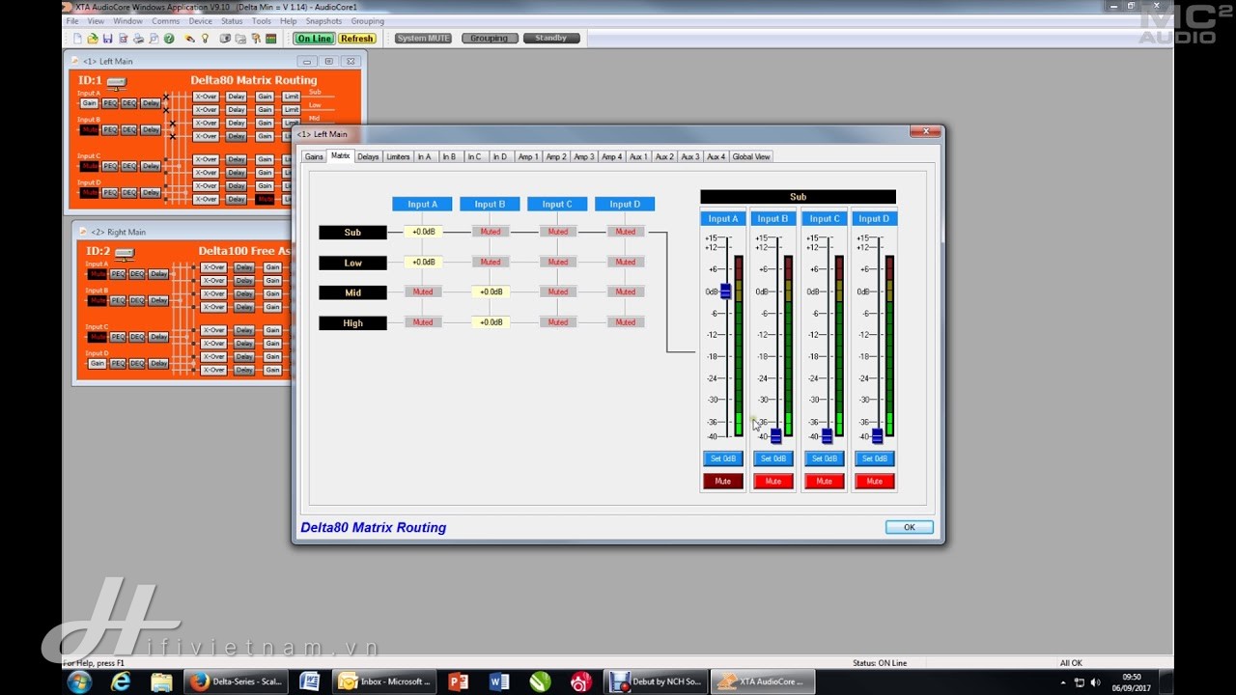Click the pencil icon beside the lightbulb

pyautogui.click(x=189, y=39)
